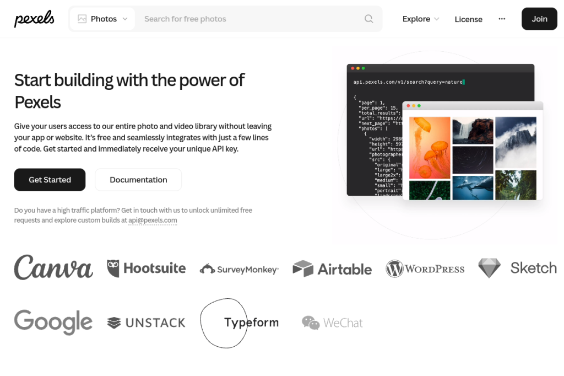Expand the Explore menu
The width and height of the screenshot is (564, 376).
[x=420, y=19]
